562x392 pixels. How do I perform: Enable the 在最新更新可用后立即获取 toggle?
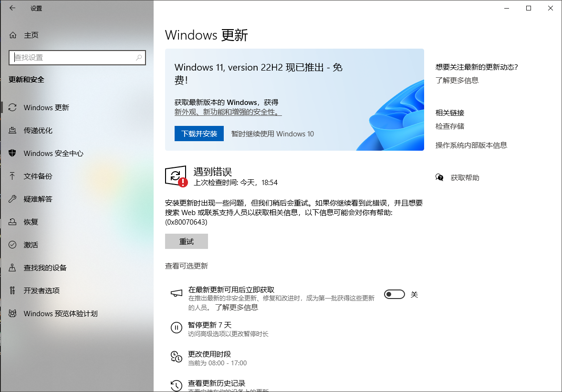[395, 295]
